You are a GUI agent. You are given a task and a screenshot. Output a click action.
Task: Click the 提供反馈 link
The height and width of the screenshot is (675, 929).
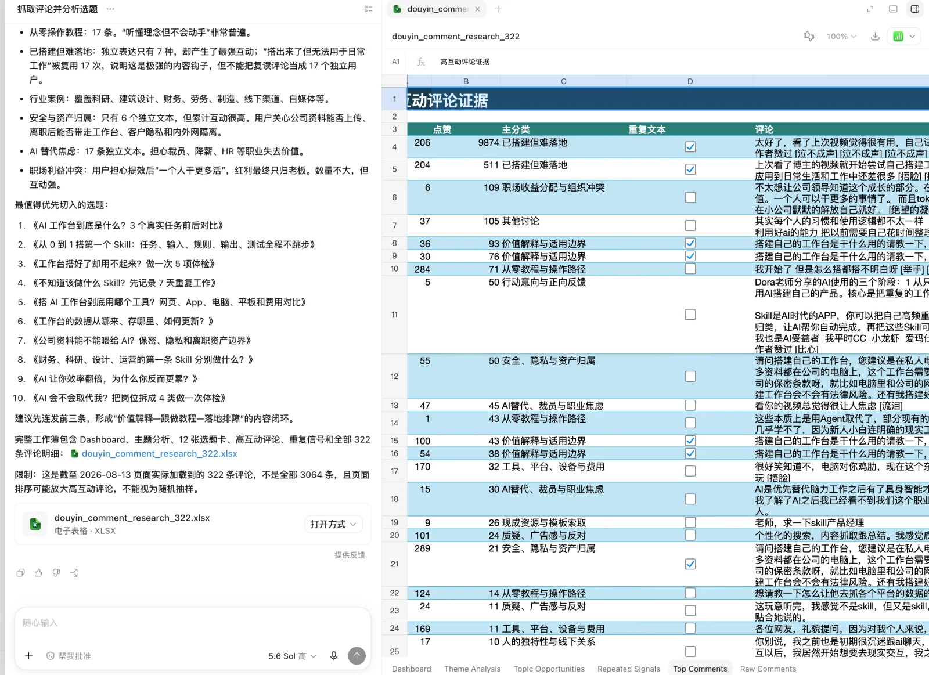point(350,555)
